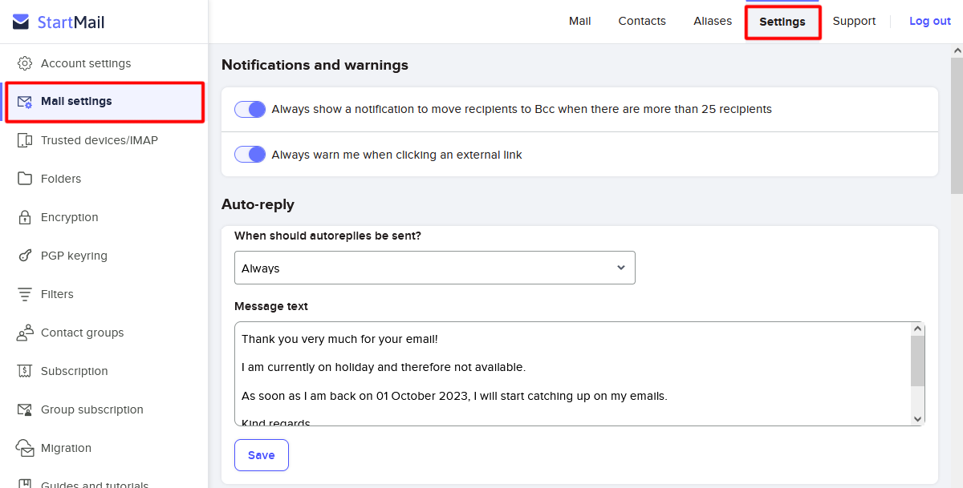Click the Encryption padlock icon
Screen dimensions: 963x488
25,217
